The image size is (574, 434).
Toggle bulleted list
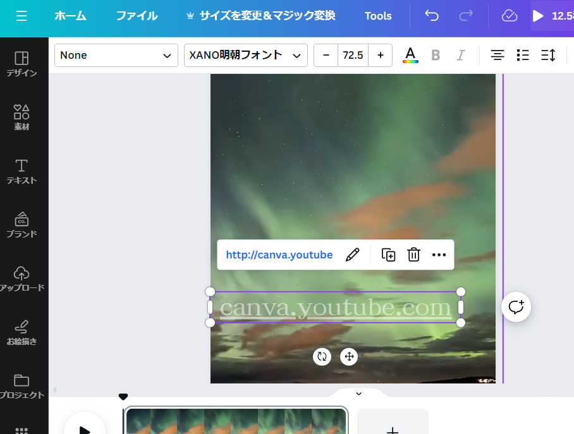(x=523, y=55)
